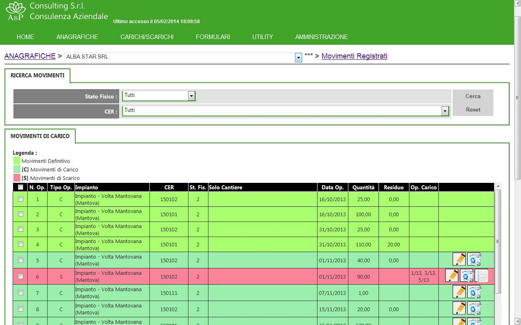The image size is (521, 325).
Task: Select the MOVIMENTI DI CARICO tab
Action: click(x=40, y=136)
